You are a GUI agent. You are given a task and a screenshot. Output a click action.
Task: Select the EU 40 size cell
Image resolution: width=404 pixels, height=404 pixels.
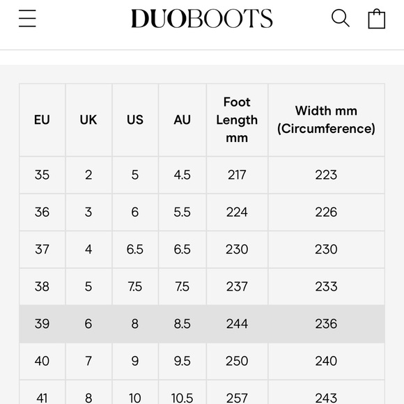(x=42, y=361)
